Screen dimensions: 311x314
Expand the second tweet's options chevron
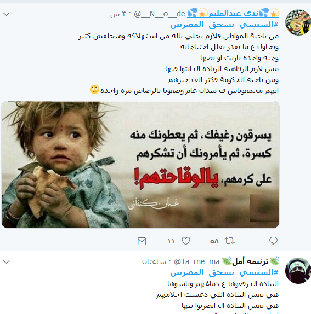(7, 261)
